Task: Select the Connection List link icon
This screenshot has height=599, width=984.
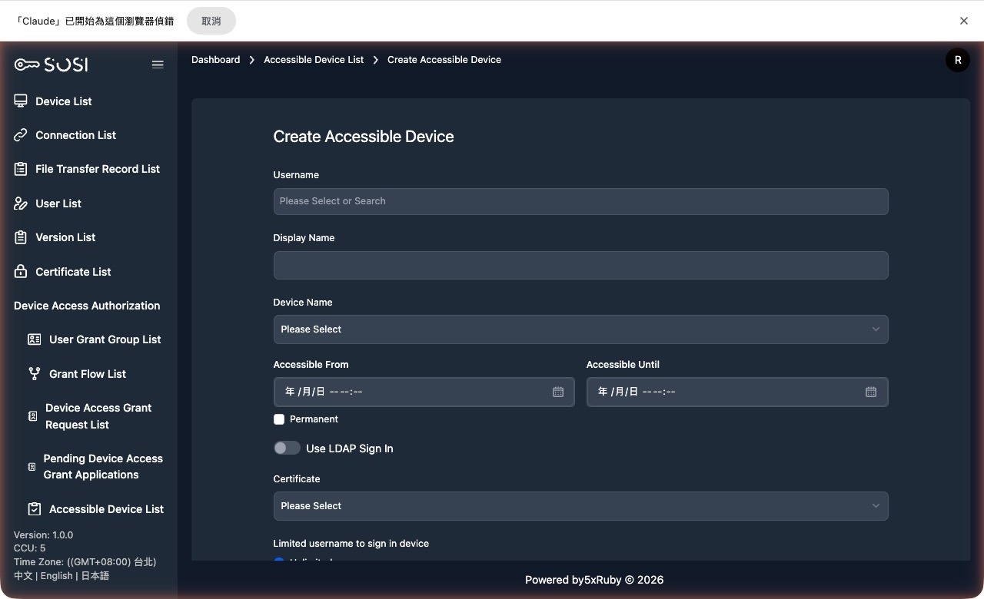Action: (x=20, y=135)
